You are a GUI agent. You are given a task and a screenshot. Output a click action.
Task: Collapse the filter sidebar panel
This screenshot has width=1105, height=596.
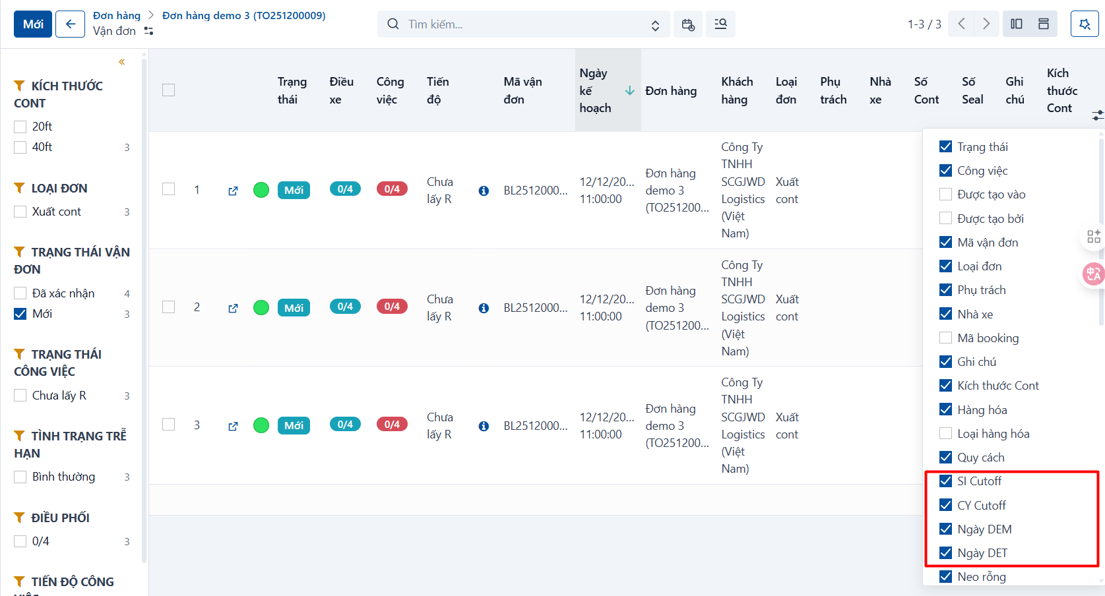pyautogui.click(x=122, y=62)
